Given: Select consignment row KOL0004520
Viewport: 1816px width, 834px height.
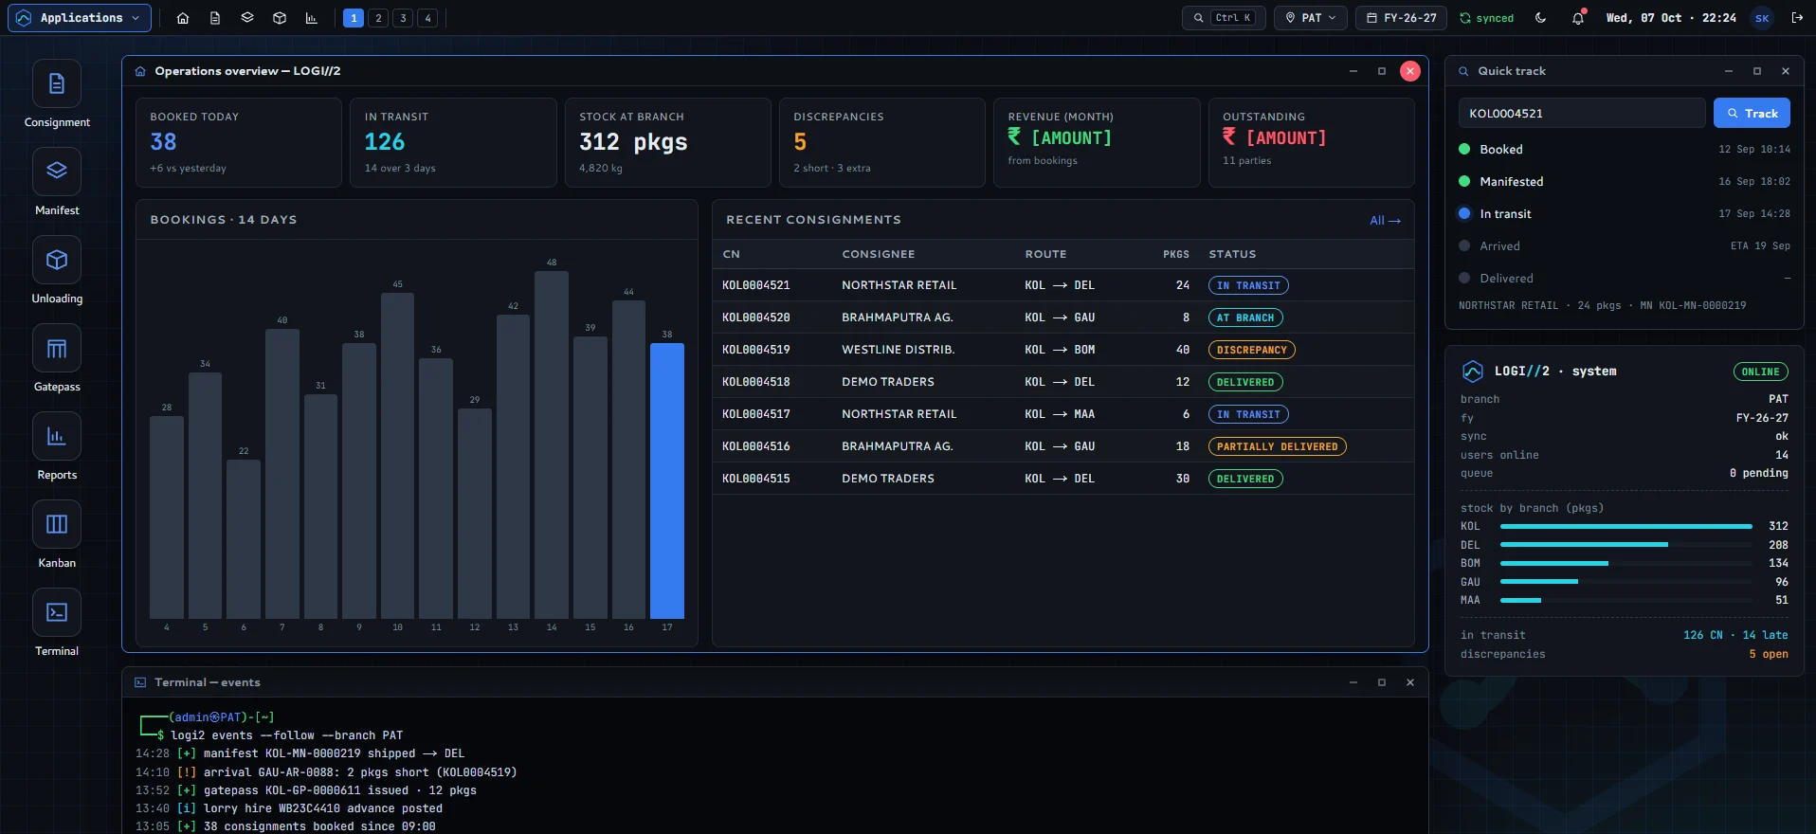Looking at the screenshot, I should [1062, 317].
